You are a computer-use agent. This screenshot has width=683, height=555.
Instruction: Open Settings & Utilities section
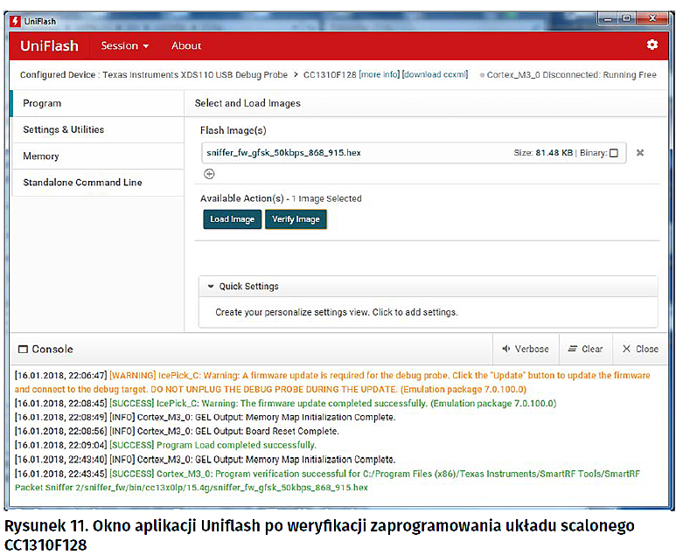(63, 129)
